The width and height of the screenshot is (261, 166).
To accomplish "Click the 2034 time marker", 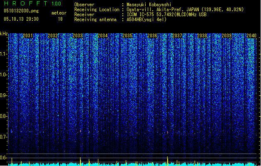I will 102,36.
